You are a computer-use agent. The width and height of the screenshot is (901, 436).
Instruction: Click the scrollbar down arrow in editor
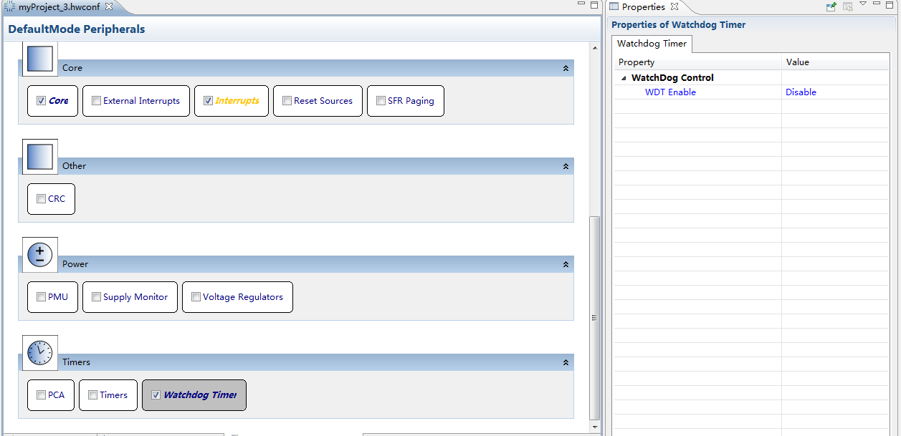593,426
